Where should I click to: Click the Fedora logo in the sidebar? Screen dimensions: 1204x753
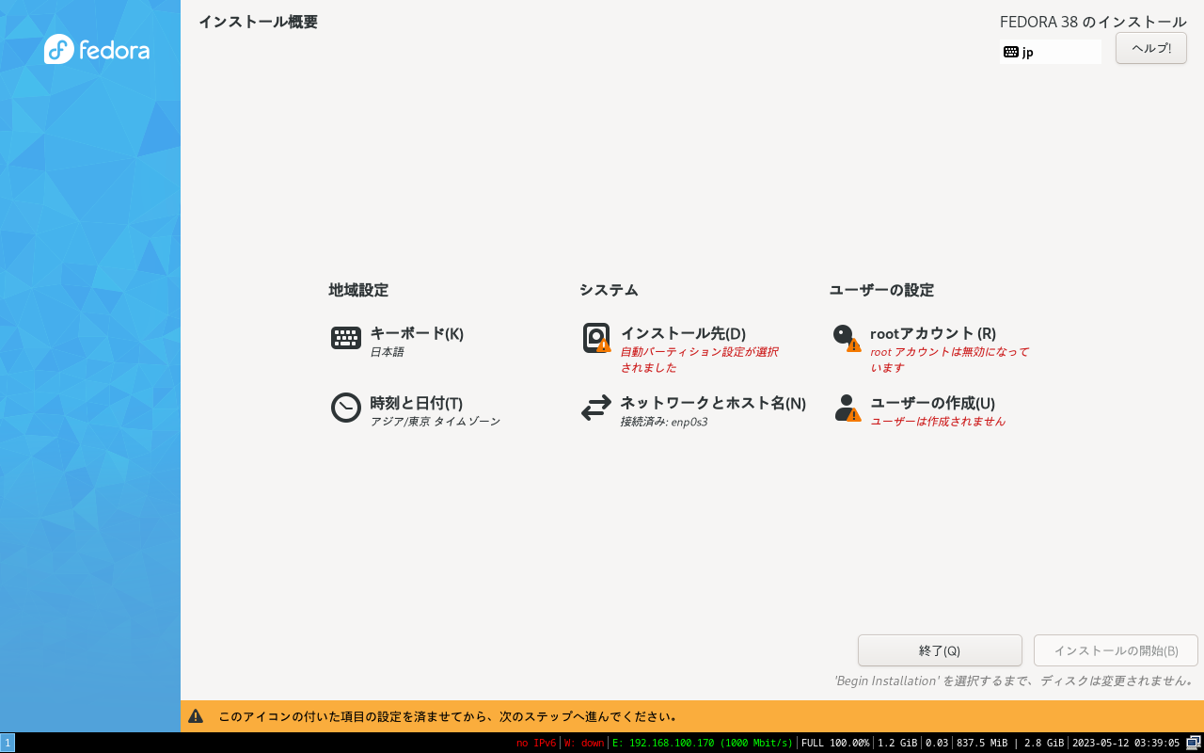97,49
